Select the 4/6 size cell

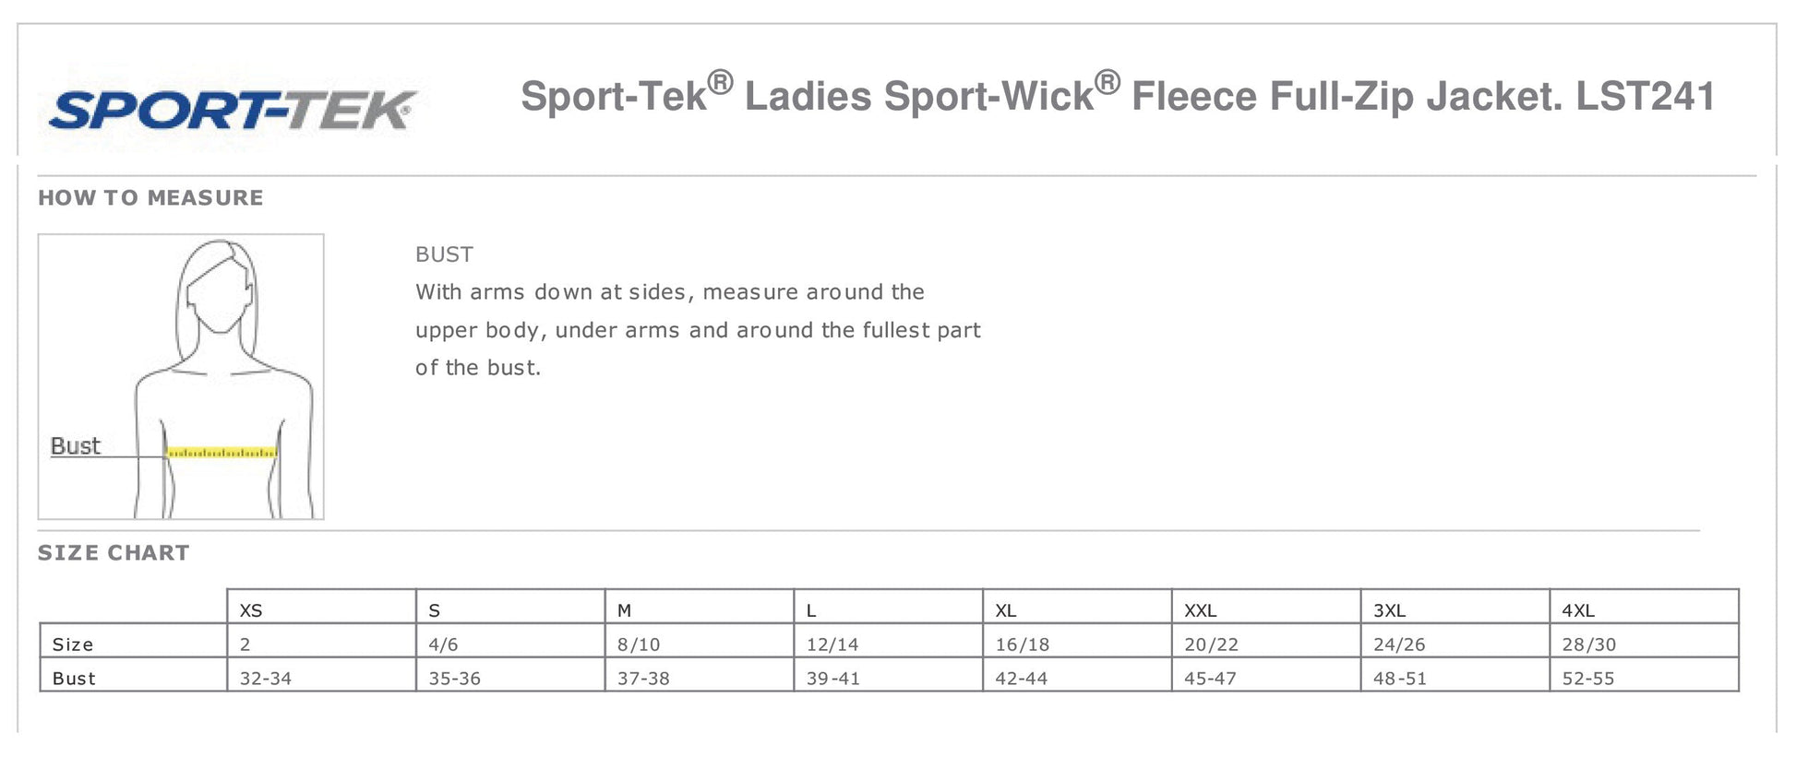click(443, 644)
